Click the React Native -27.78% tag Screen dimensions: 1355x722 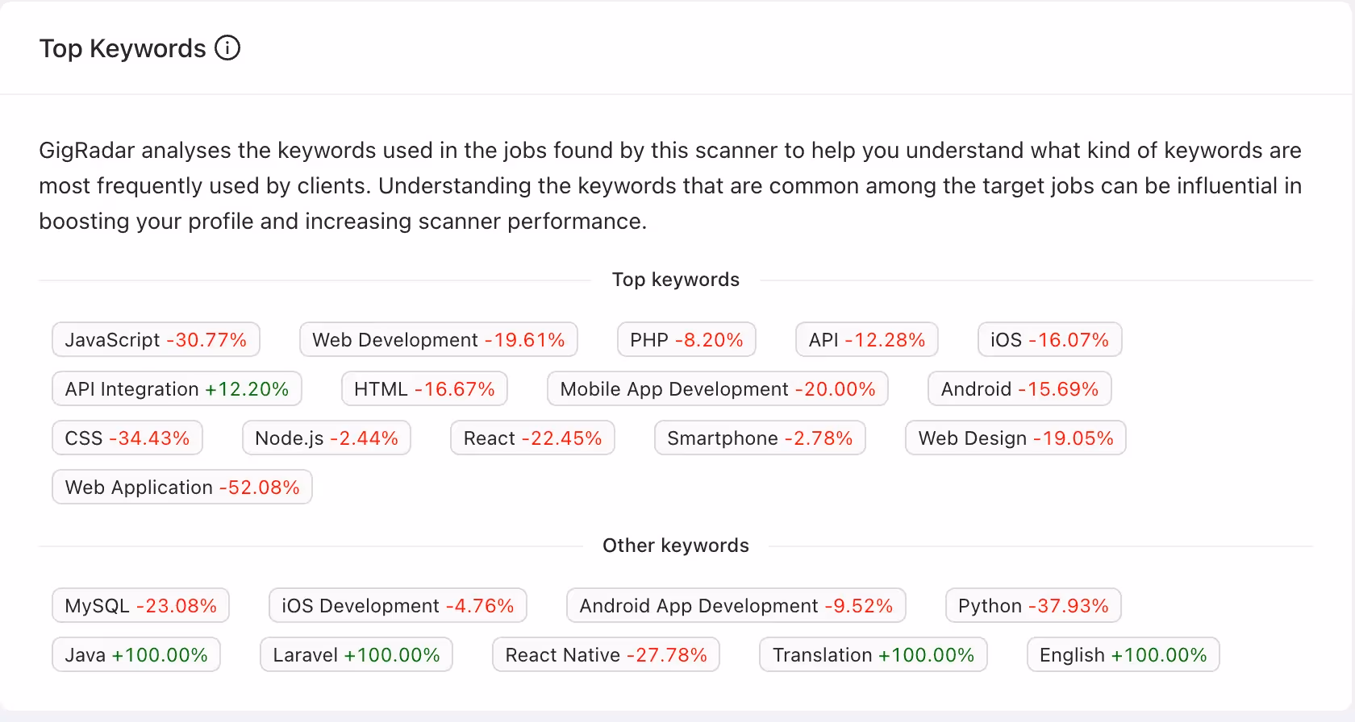[x=606, y=654]
